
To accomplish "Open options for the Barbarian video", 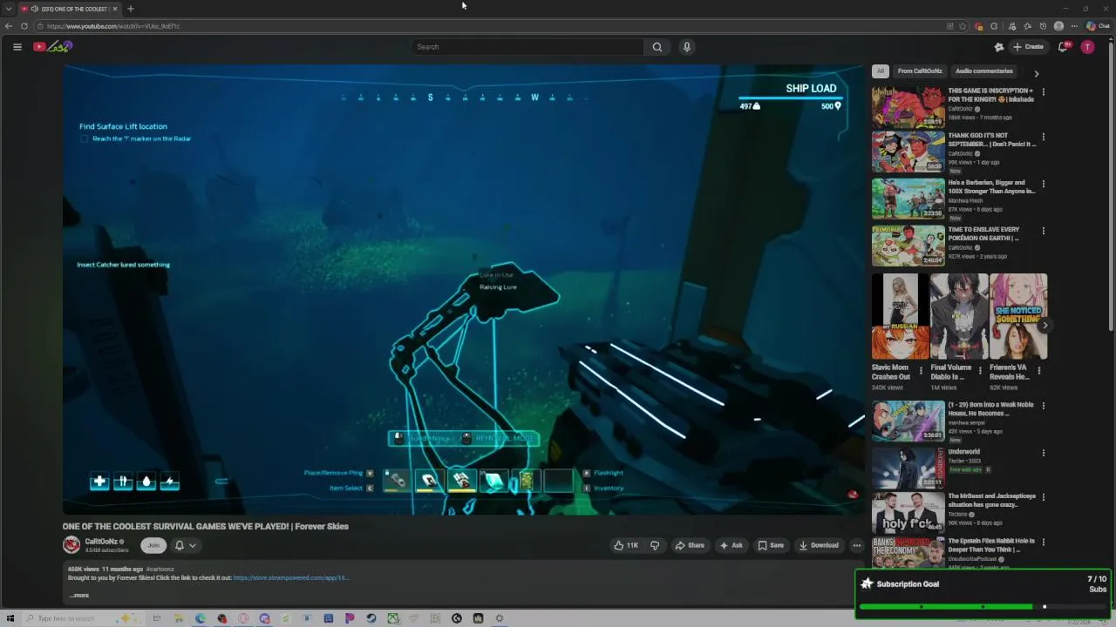I will coord(1043,184).
